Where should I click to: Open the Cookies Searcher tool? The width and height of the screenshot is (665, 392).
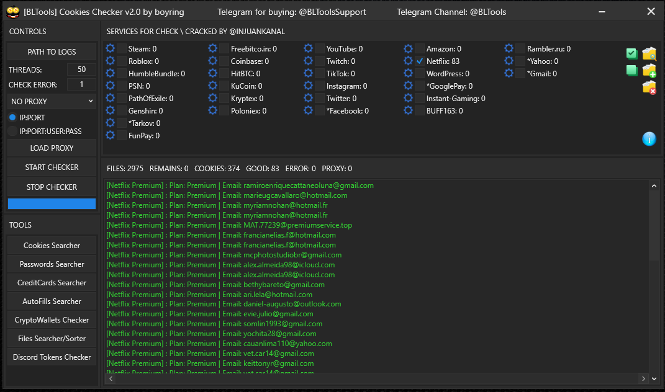coord(52,246)
